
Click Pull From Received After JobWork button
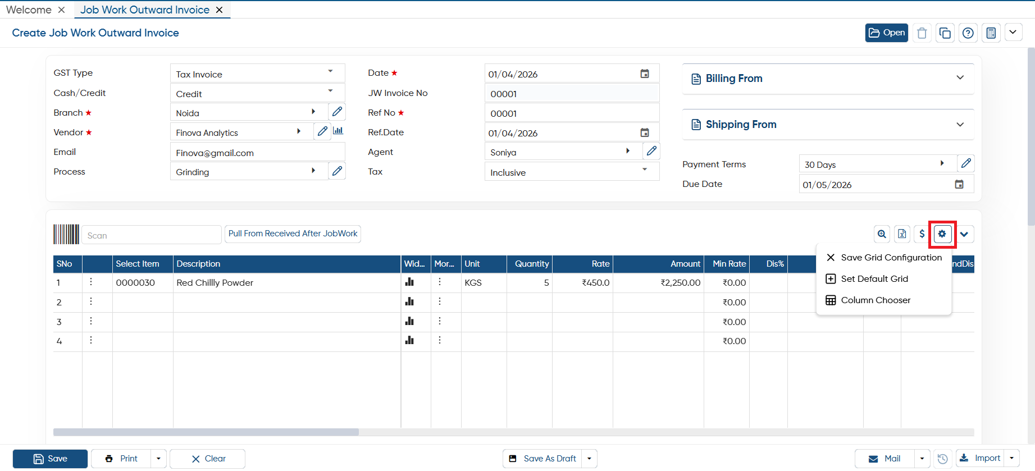tap(293, 234)
